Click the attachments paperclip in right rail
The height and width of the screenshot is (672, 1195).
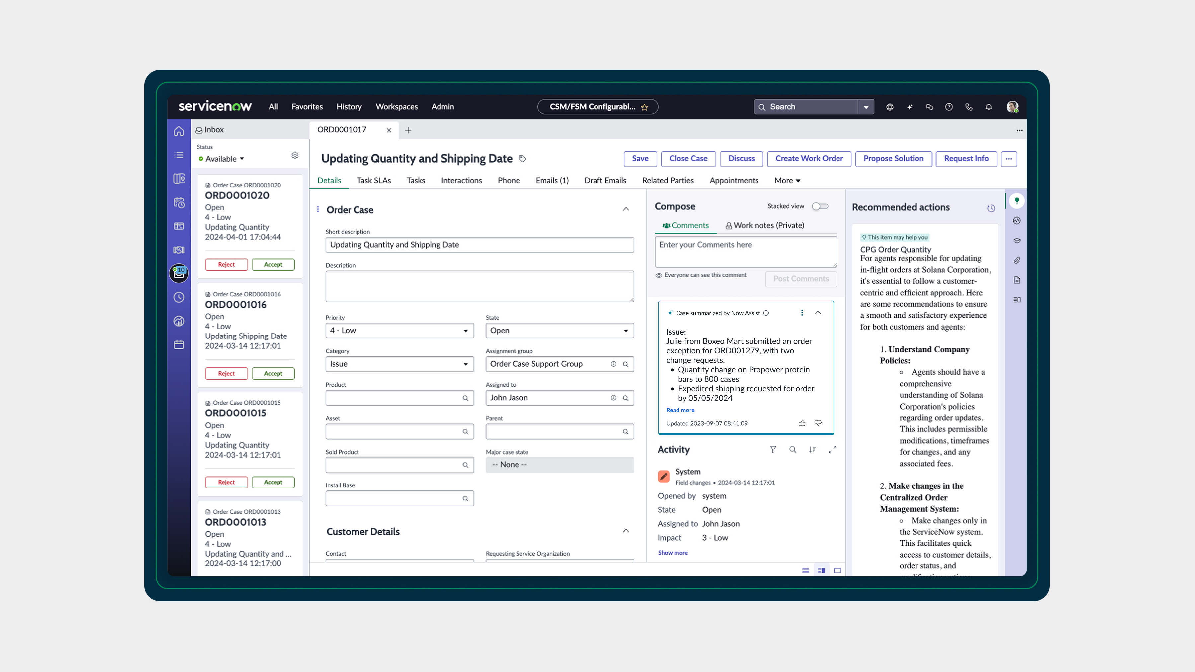coord(1016,260)
